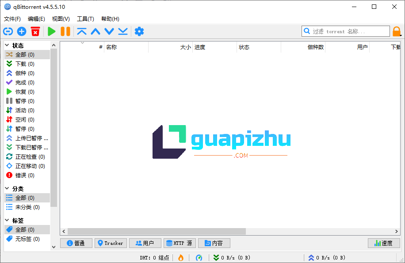Viewport: 405px width, 263px height.
Task: Sort by 状态 column header
Action: click(x=259, y=47)
